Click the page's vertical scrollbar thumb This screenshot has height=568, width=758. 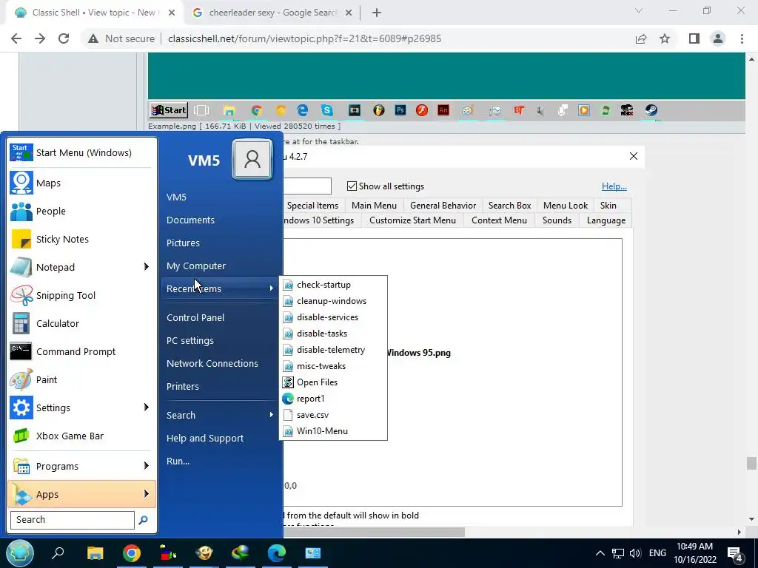751,463
